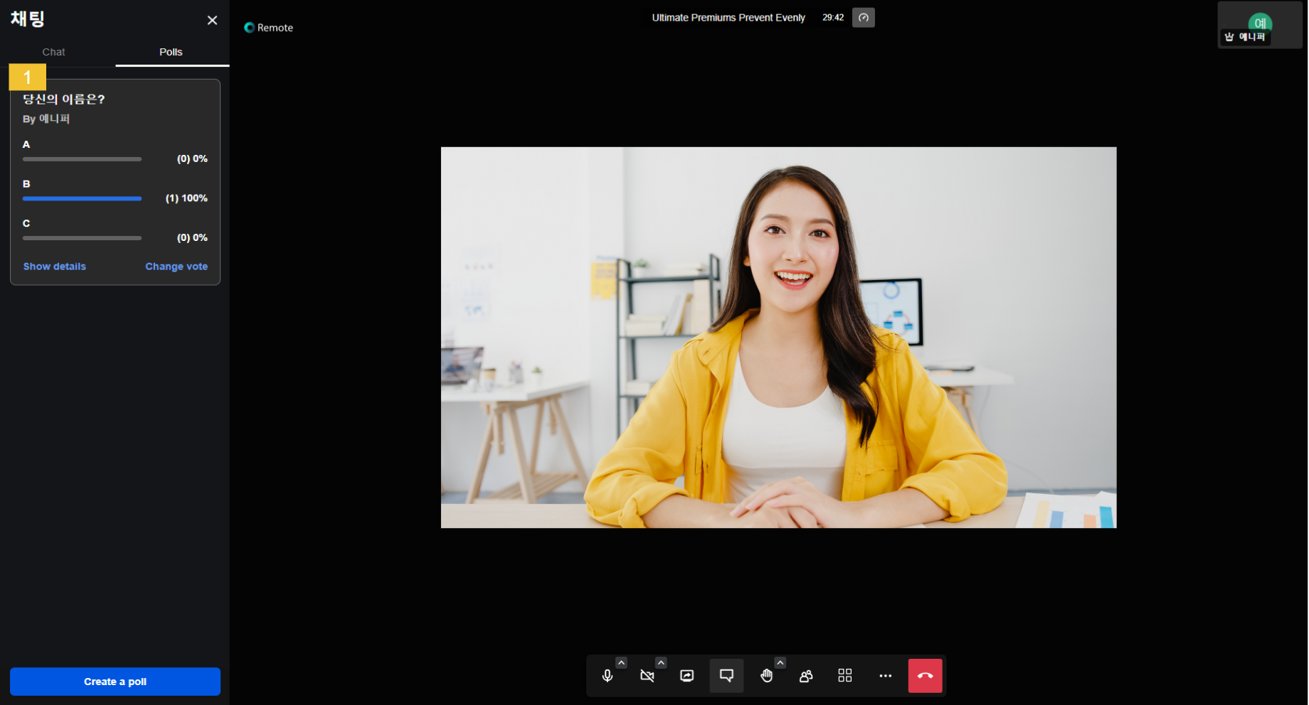Toggle the chat panel icon
The height and width of the screenshot is (705, 1309).
(726, 676)
